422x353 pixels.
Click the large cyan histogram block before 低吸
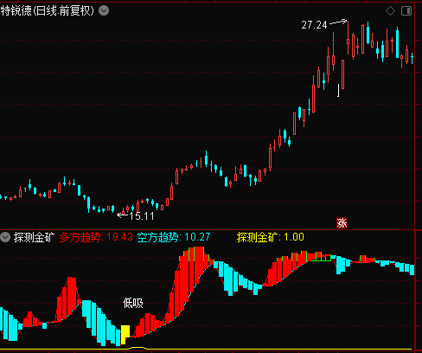pos(101,323)
